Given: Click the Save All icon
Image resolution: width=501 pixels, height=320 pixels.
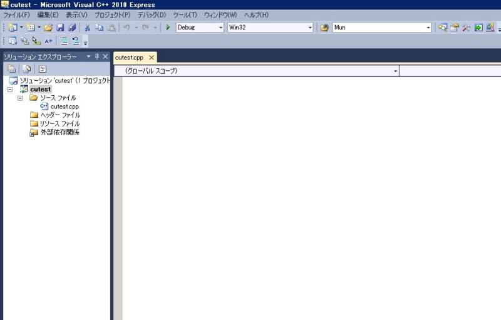Looking at the screenshot, I should [x=72, y=28].
